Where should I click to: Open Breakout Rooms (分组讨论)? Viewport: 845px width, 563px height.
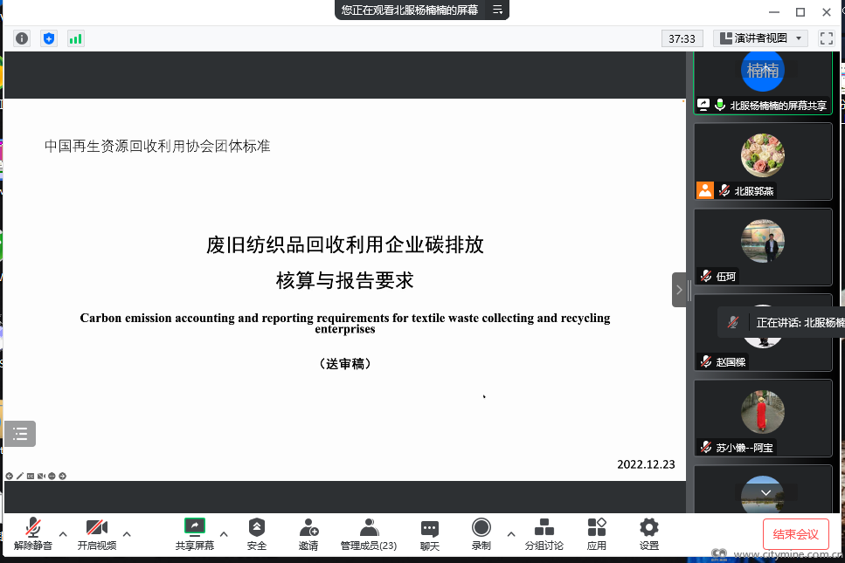[x=544, y=534]
